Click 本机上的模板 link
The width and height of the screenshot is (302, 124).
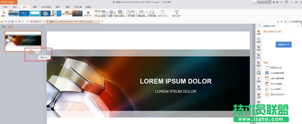275,84
